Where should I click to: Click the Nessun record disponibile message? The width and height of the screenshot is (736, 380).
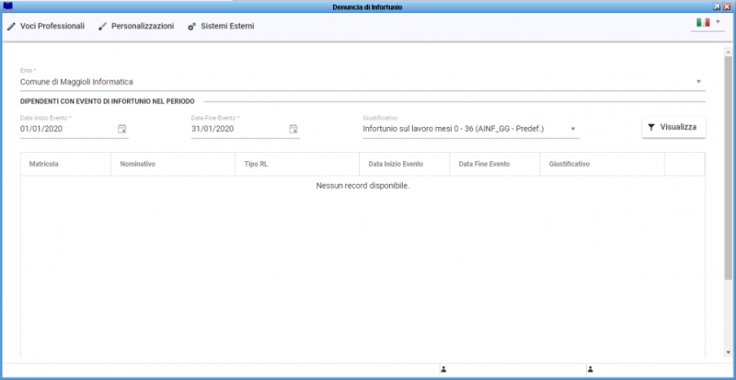[362, 186]
